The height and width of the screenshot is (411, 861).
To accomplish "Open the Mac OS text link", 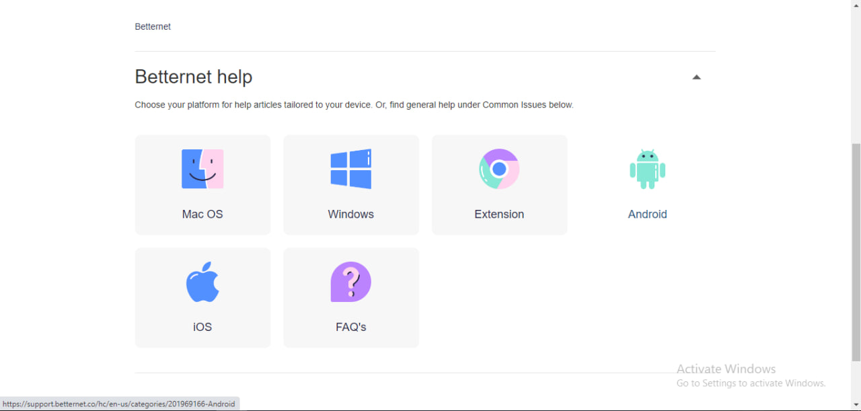I will tap(202, 214).
